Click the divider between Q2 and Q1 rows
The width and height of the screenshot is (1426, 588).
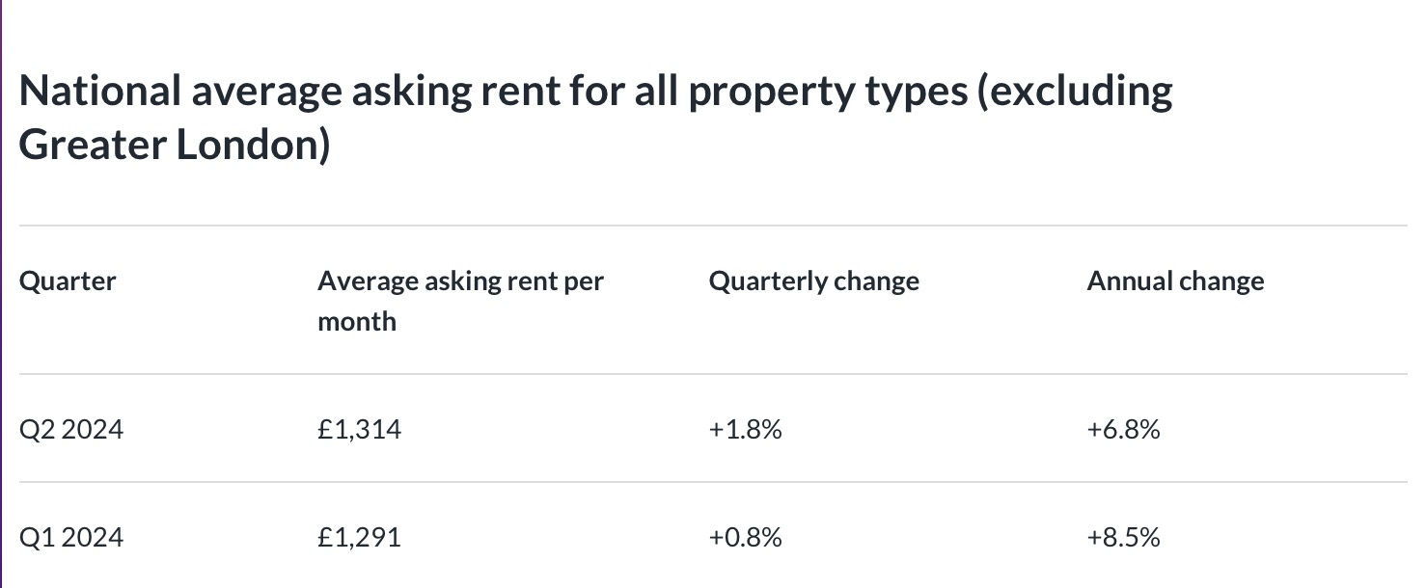713,482
